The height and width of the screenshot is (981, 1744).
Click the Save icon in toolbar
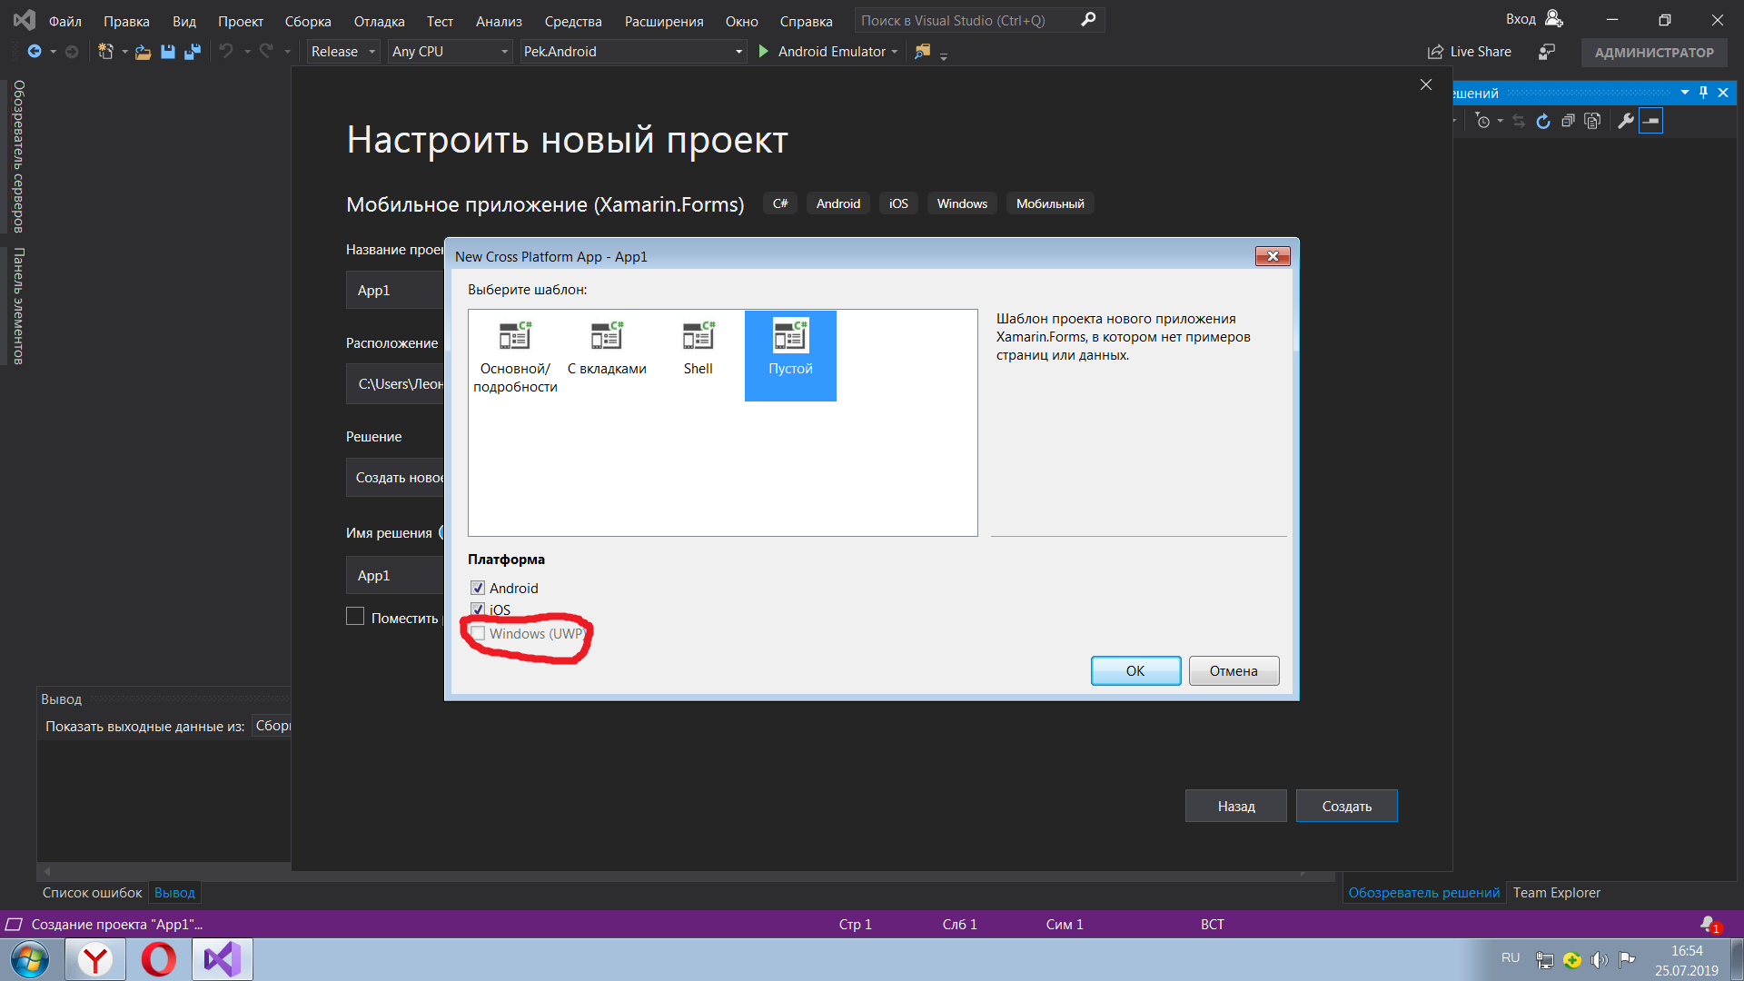pyautogui.click(x=168, y=52)
